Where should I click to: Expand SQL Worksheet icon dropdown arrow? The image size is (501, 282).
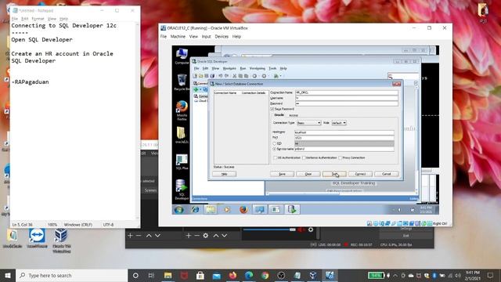(x=280, y=76)
